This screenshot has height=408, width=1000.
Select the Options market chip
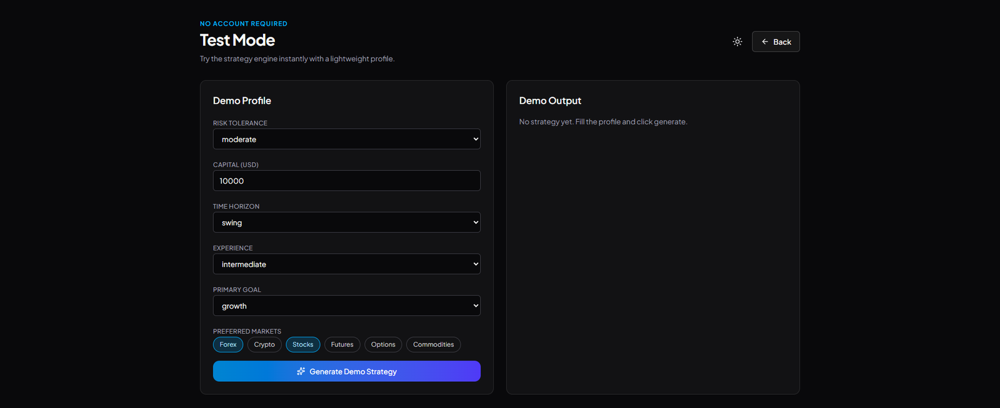click(383, 345)
